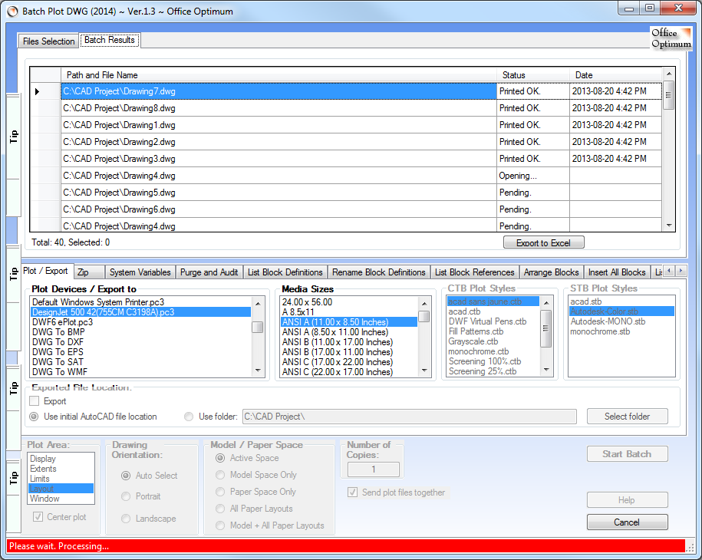Click Media Sizes list scroll-down arrow
Viewport: 702px width, 560px height.
pos(424,371)
